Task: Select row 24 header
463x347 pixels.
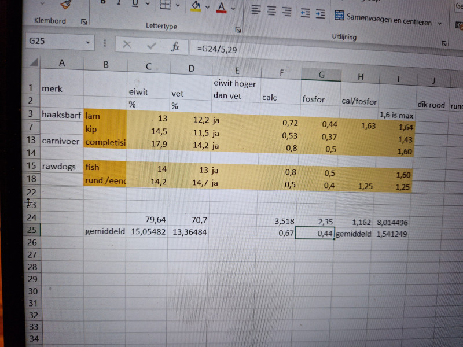Action: (x=31, y=217)
